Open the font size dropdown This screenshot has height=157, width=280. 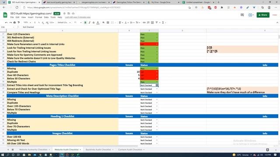pyautogui.click(x=78, y=23)
